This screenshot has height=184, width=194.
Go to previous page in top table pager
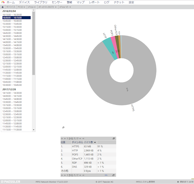(x=65, y=139)
